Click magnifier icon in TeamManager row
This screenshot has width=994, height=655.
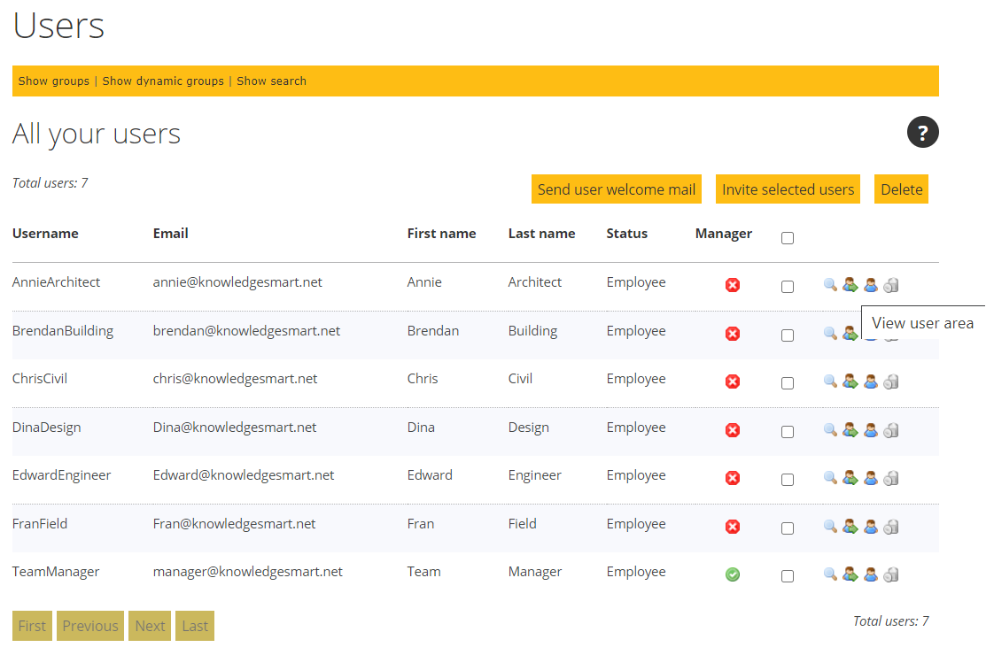(830, 574)
